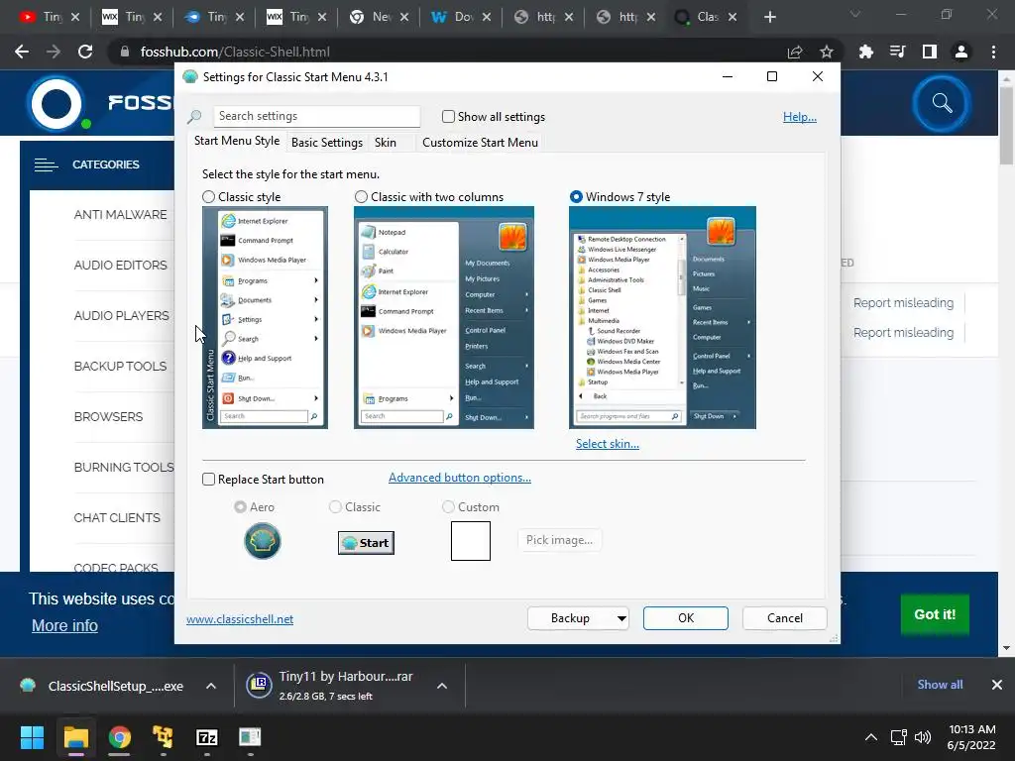Click the first Report misleading link
Screen dimensions: 1015x761
tap(903, 303)
